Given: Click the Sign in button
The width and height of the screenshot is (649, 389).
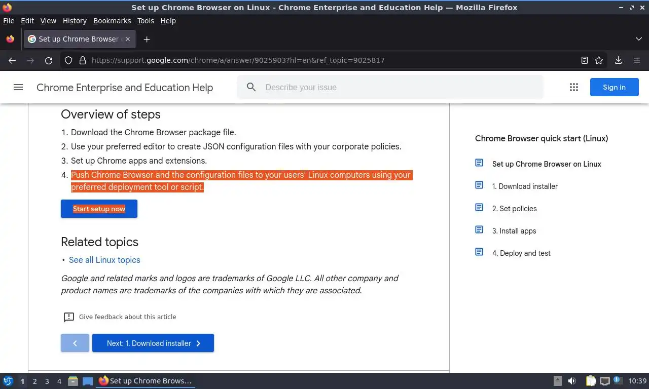Looking at the screenshot, I should [614, 87].
